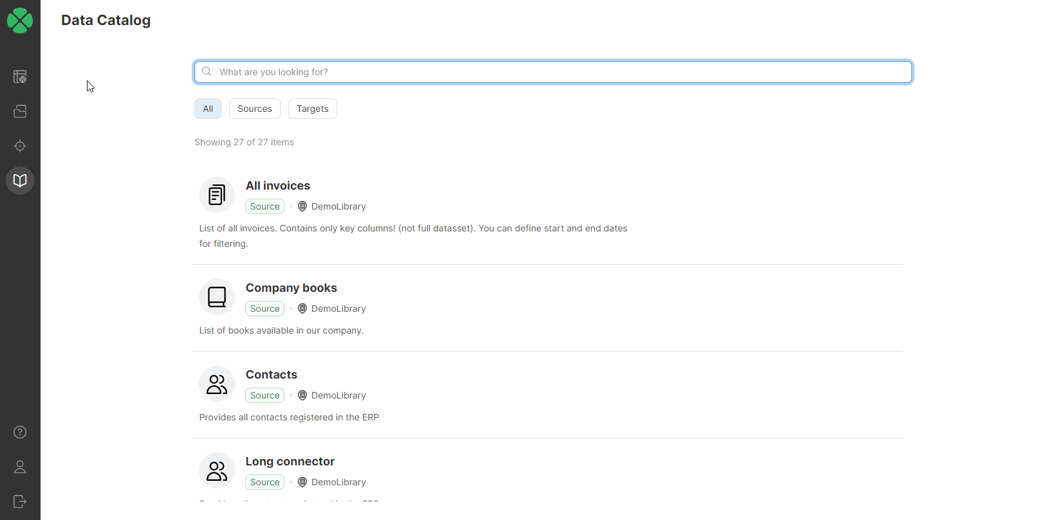Click DemoLibrary icon under All invoices
Screen dimensions: 1053x520
coord(303,206)
